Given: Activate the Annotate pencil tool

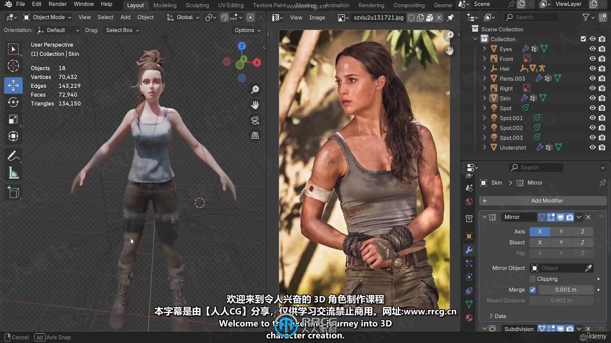Looking at the screenshot, I should (13, 156).
